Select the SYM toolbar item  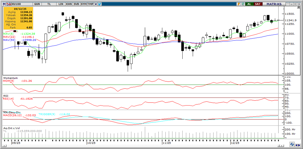click(83, 4)
